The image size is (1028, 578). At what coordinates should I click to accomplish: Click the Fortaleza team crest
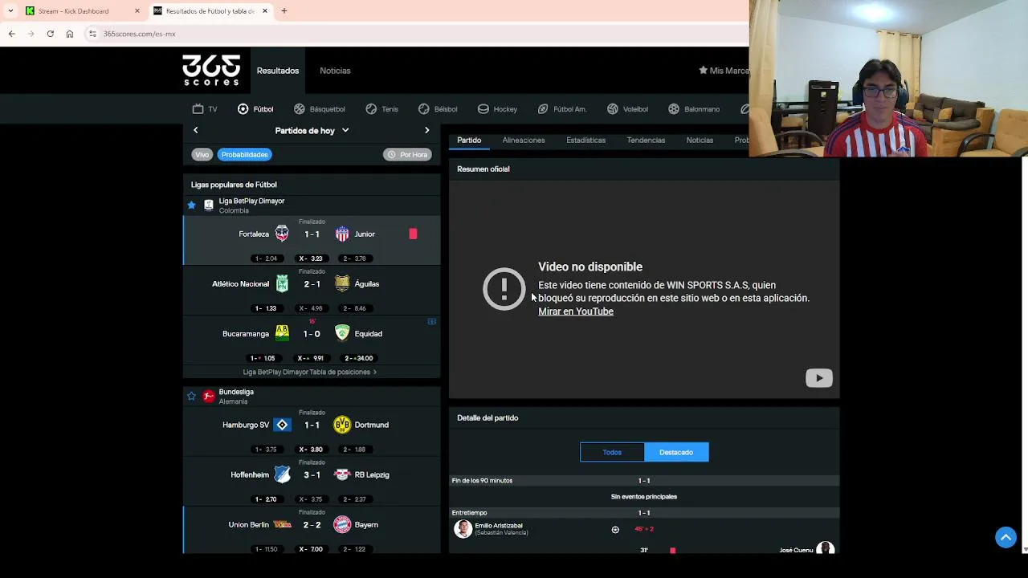click(x=282, y=234)
